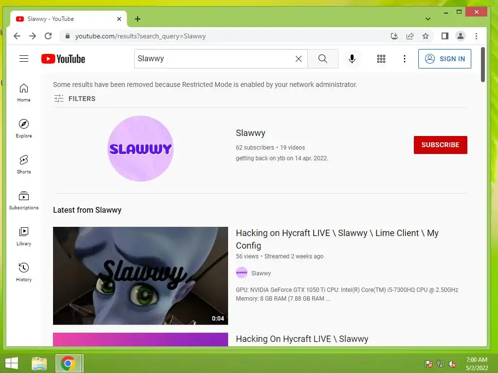Open the taskbar clock and date

[x=477, y=364]
